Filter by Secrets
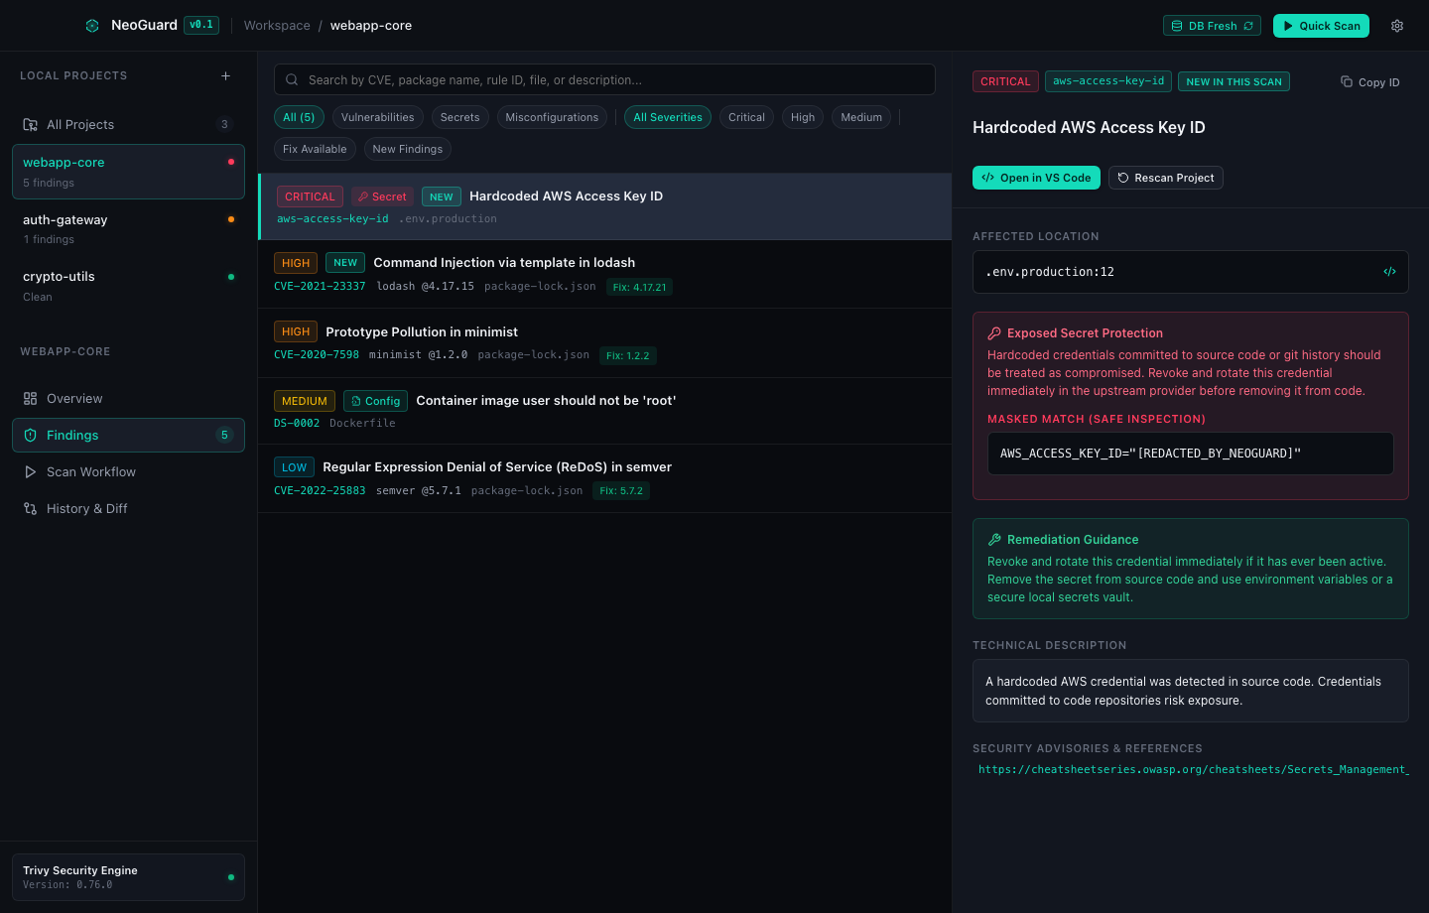Screen dimensions: 1429x913 pyautogui.click(x=460, y=117)
